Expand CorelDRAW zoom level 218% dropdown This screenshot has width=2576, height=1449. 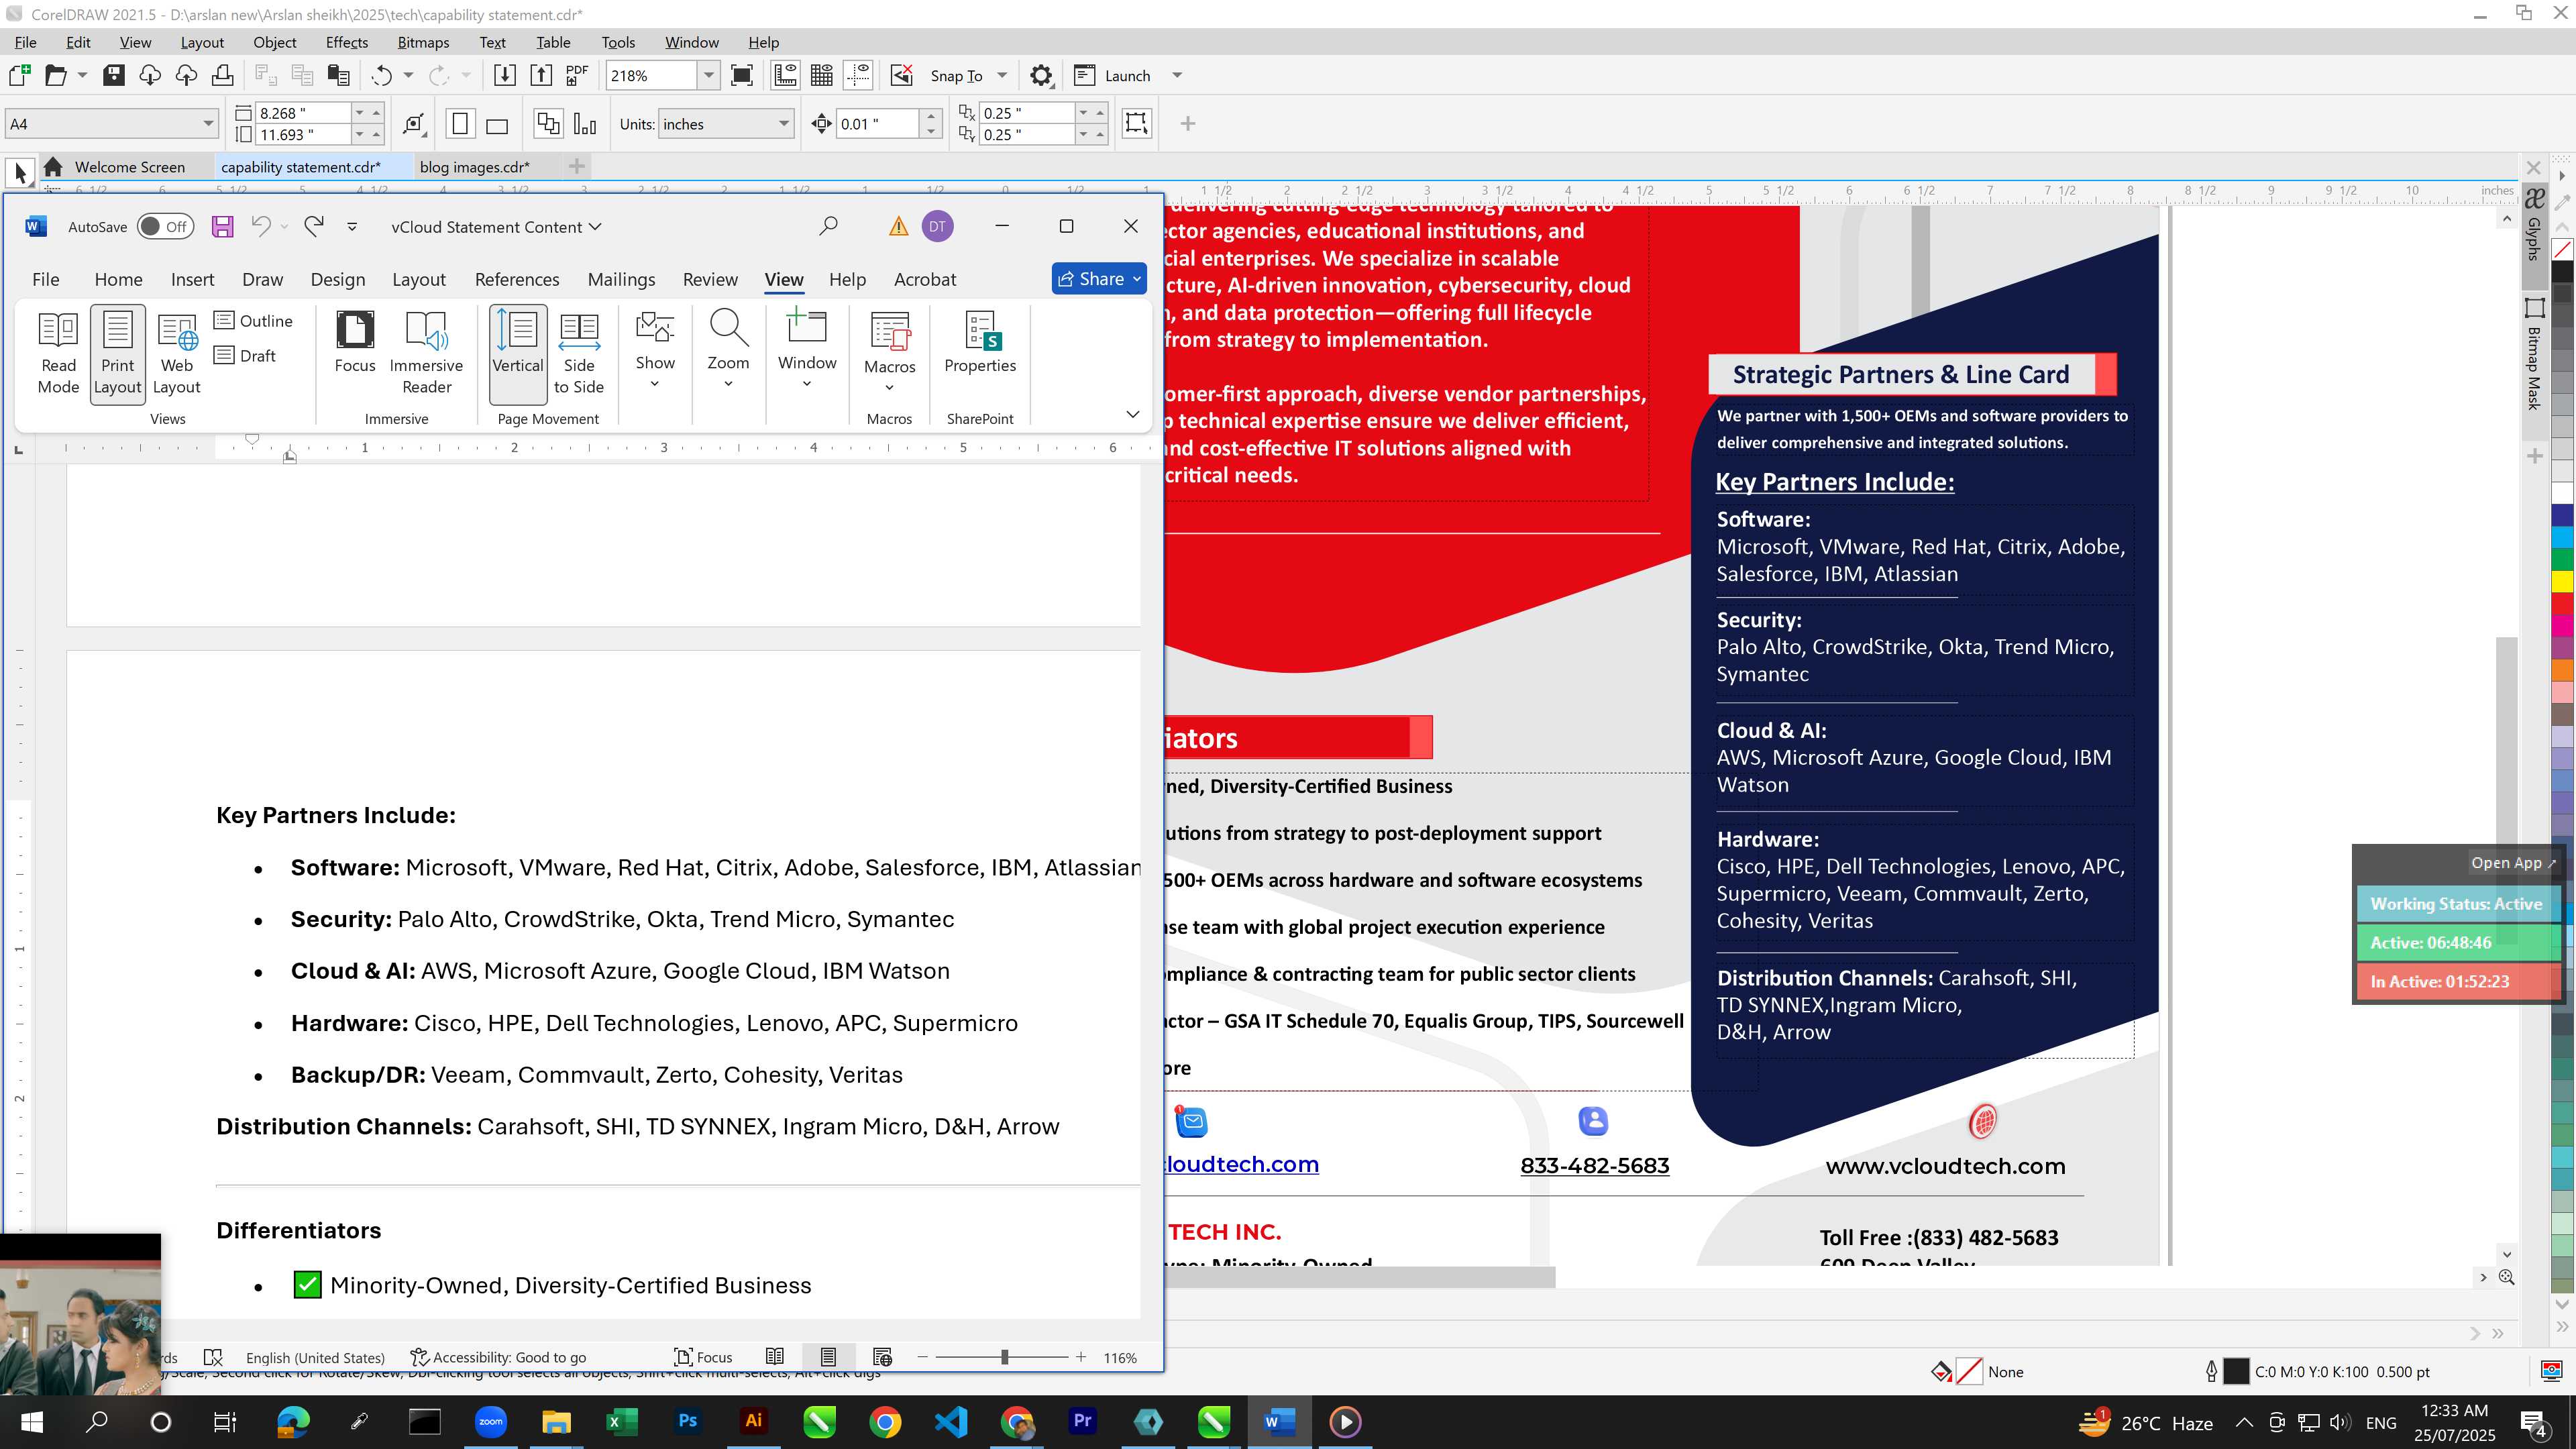(709, 75)
